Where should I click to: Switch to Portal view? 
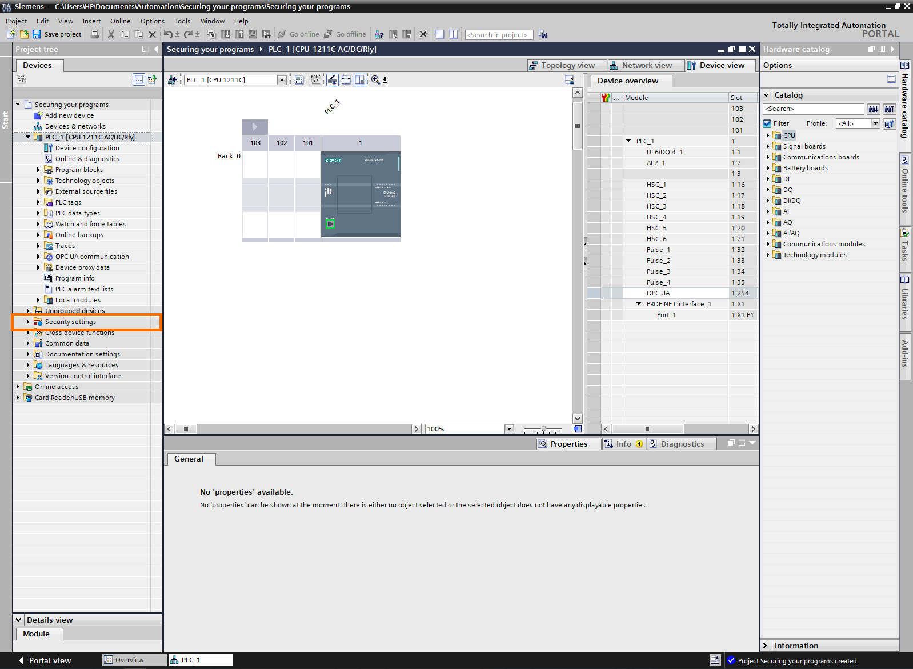pyautogui.click(x=45, y=660)
